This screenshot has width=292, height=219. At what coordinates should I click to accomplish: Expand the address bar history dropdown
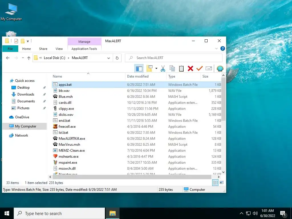click(109, 58)
